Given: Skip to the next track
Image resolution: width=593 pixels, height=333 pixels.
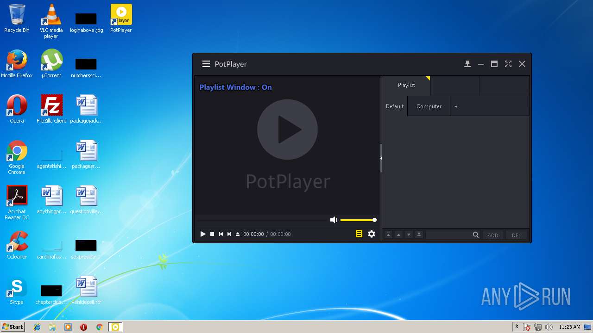Looking at the screenshot, I should [x=229, y=234].
